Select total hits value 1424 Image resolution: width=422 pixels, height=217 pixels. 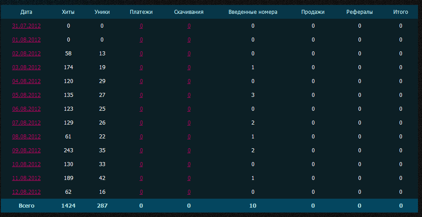pos(68,206)
